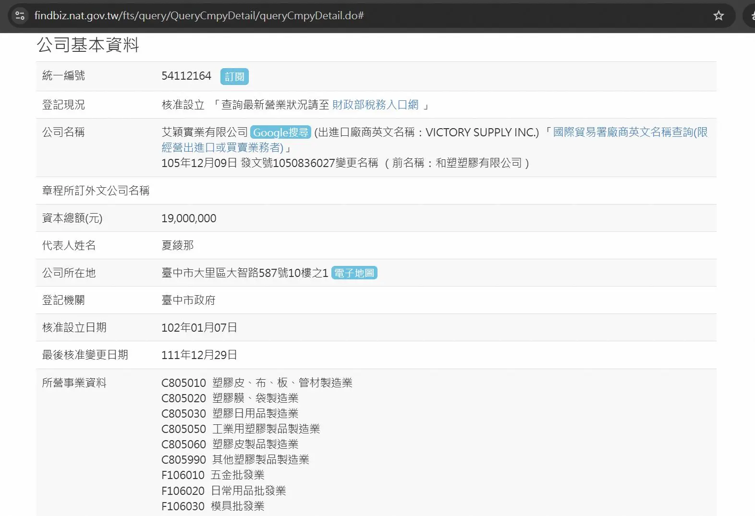
Task: Bookmark this page with the star icon
Action: click(718, 16)
